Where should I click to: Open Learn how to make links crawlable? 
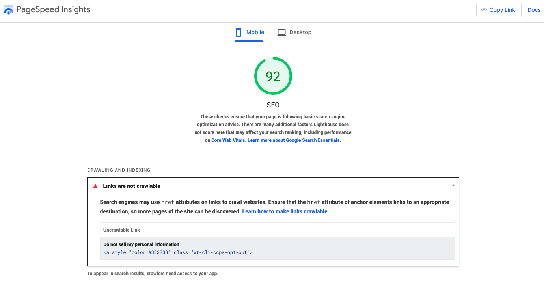[285, 211]
